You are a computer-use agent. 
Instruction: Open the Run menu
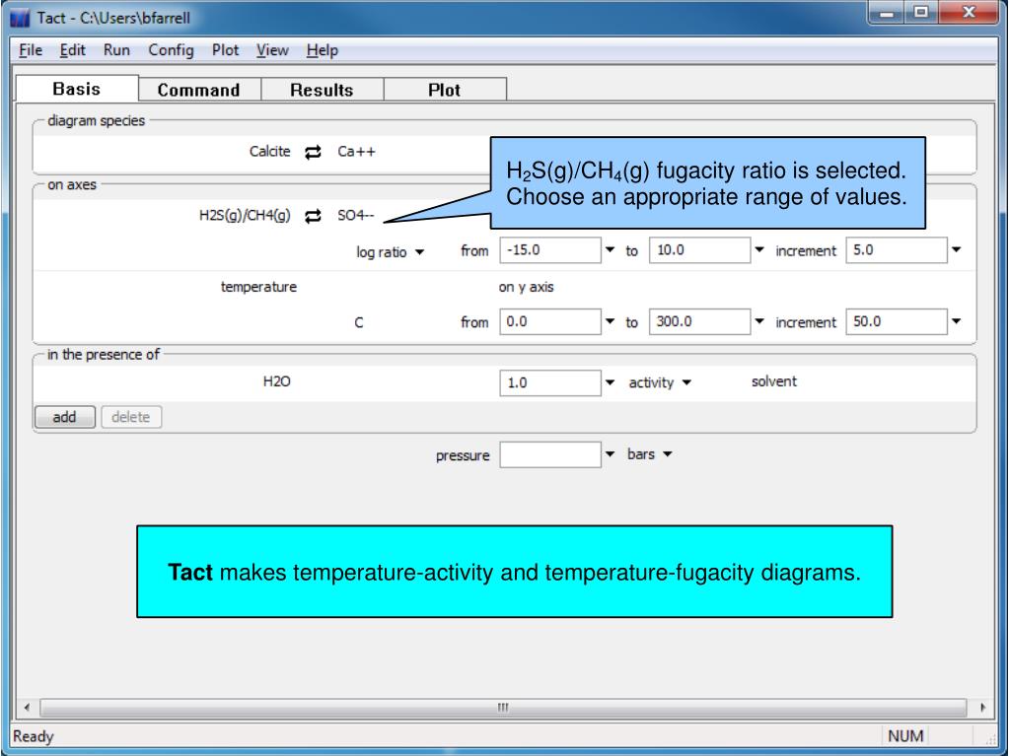[116, 50]
